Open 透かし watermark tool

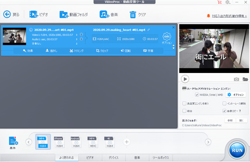point(51,51)
